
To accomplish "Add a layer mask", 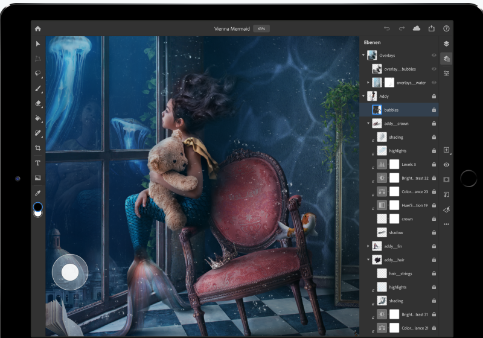I will (x=446, y=179).
